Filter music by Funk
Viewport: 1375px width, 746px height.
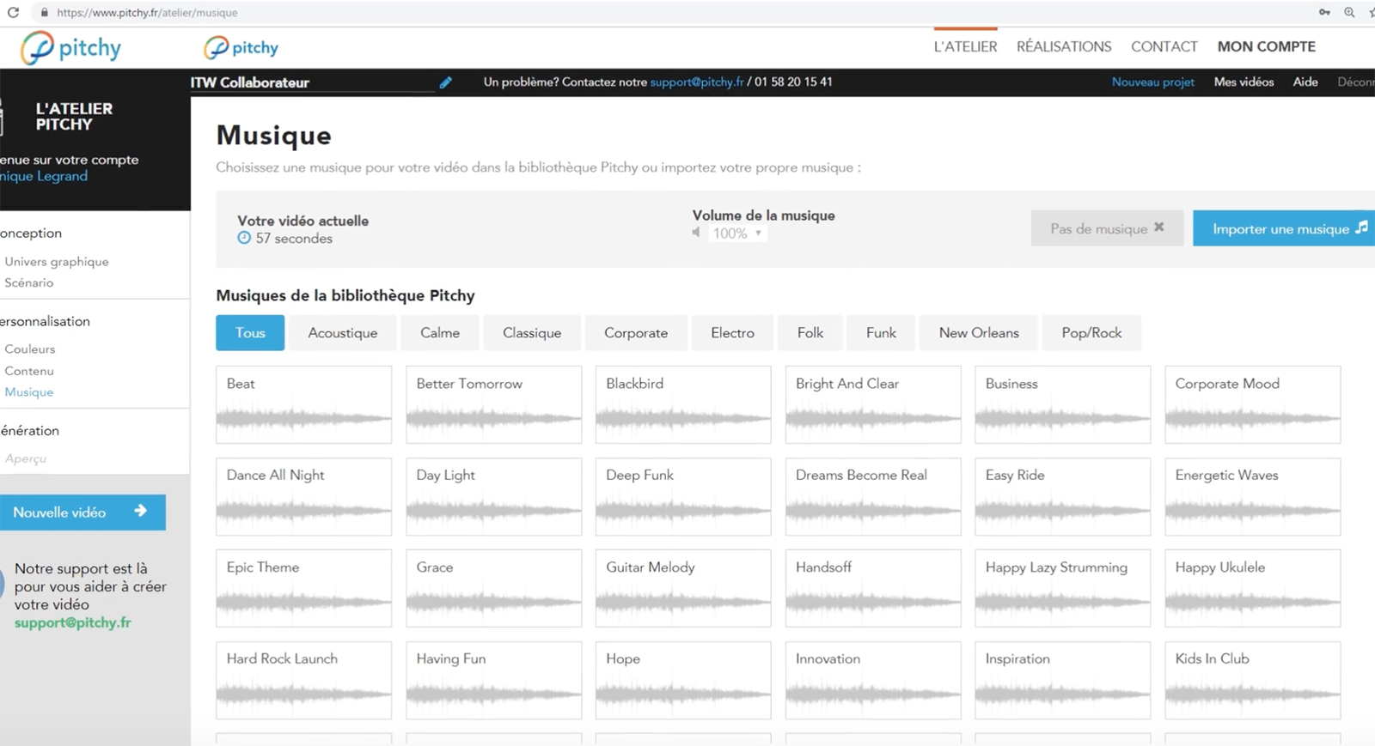(x=881, y=333)
